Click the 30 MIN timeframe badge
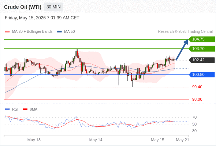Image resolution: width=216 pixels, height=146 pixels. point(53,7)
